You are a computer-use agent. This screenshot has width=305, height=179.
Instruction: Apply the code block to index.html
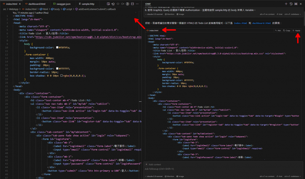(x=296, y=31)
